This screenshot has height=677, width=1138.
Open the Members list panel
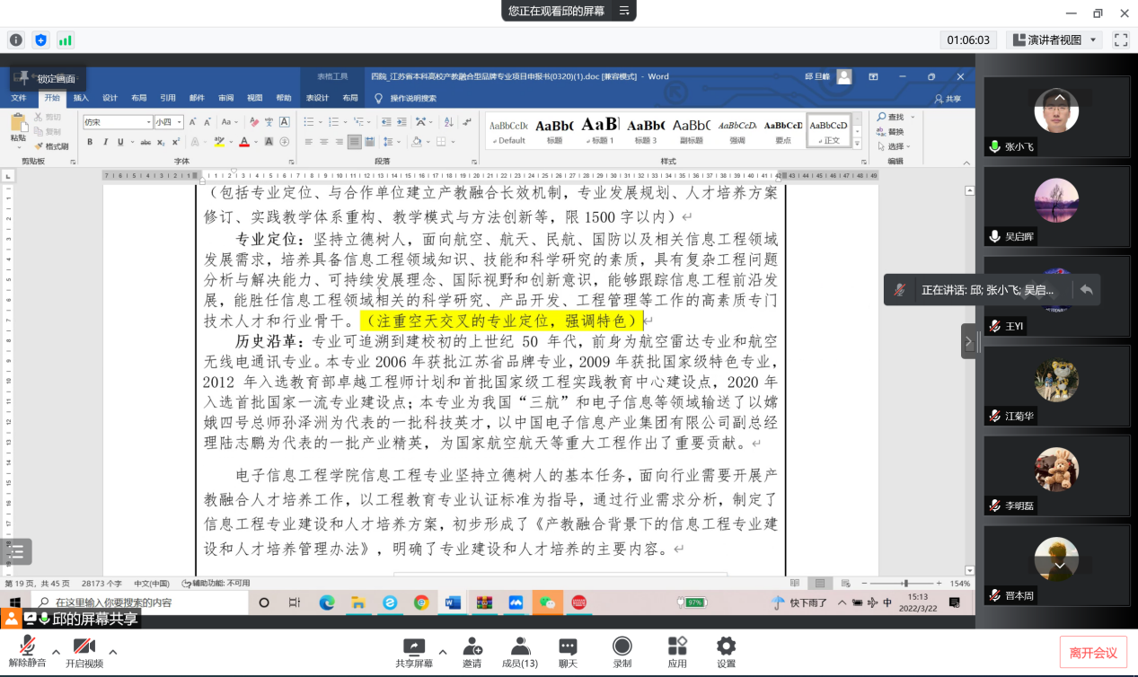[x=519, y=653]
